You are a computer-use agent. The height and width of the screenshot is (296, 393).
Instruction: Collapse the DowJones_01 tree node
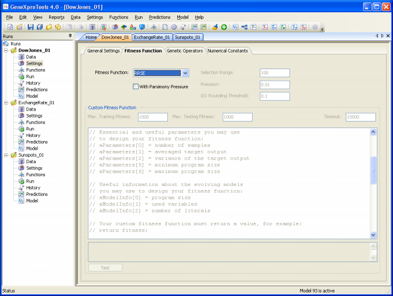coord(6,50)
